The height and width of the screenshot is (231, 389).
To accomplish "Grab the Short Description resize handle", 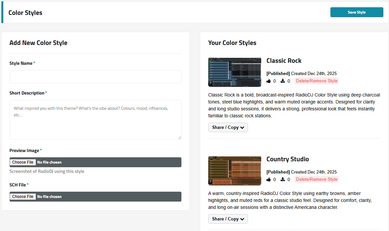I will (x=179, y=137).
